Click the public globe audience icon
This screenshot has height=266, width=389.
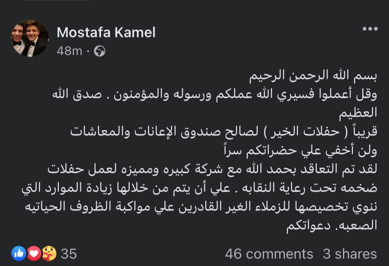pyautogui.click(x=100, y=51)
